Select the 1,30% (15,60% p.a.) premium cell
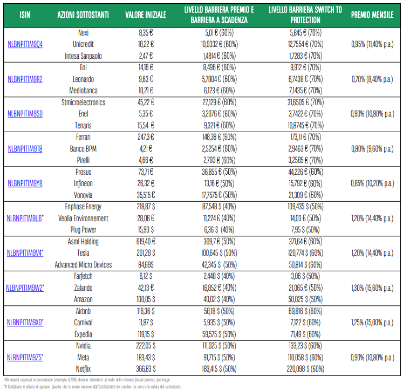403x390 pixels. [x=372, y=288]
